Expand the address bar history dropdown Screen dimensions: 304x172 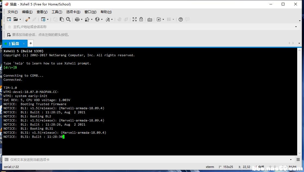click(x=296, y=27)
